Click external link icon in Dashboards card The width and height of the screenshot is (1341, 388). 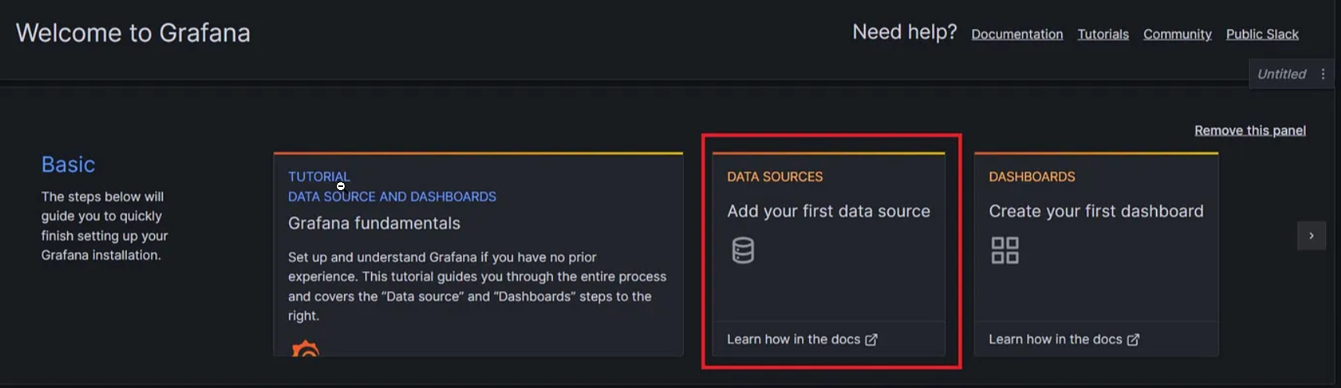click(x=1133, y=339)
